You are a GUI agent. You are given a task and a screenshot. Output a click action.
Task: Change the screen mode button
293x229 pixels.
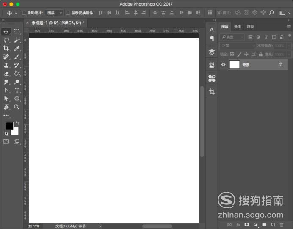[x=17, y=141]
